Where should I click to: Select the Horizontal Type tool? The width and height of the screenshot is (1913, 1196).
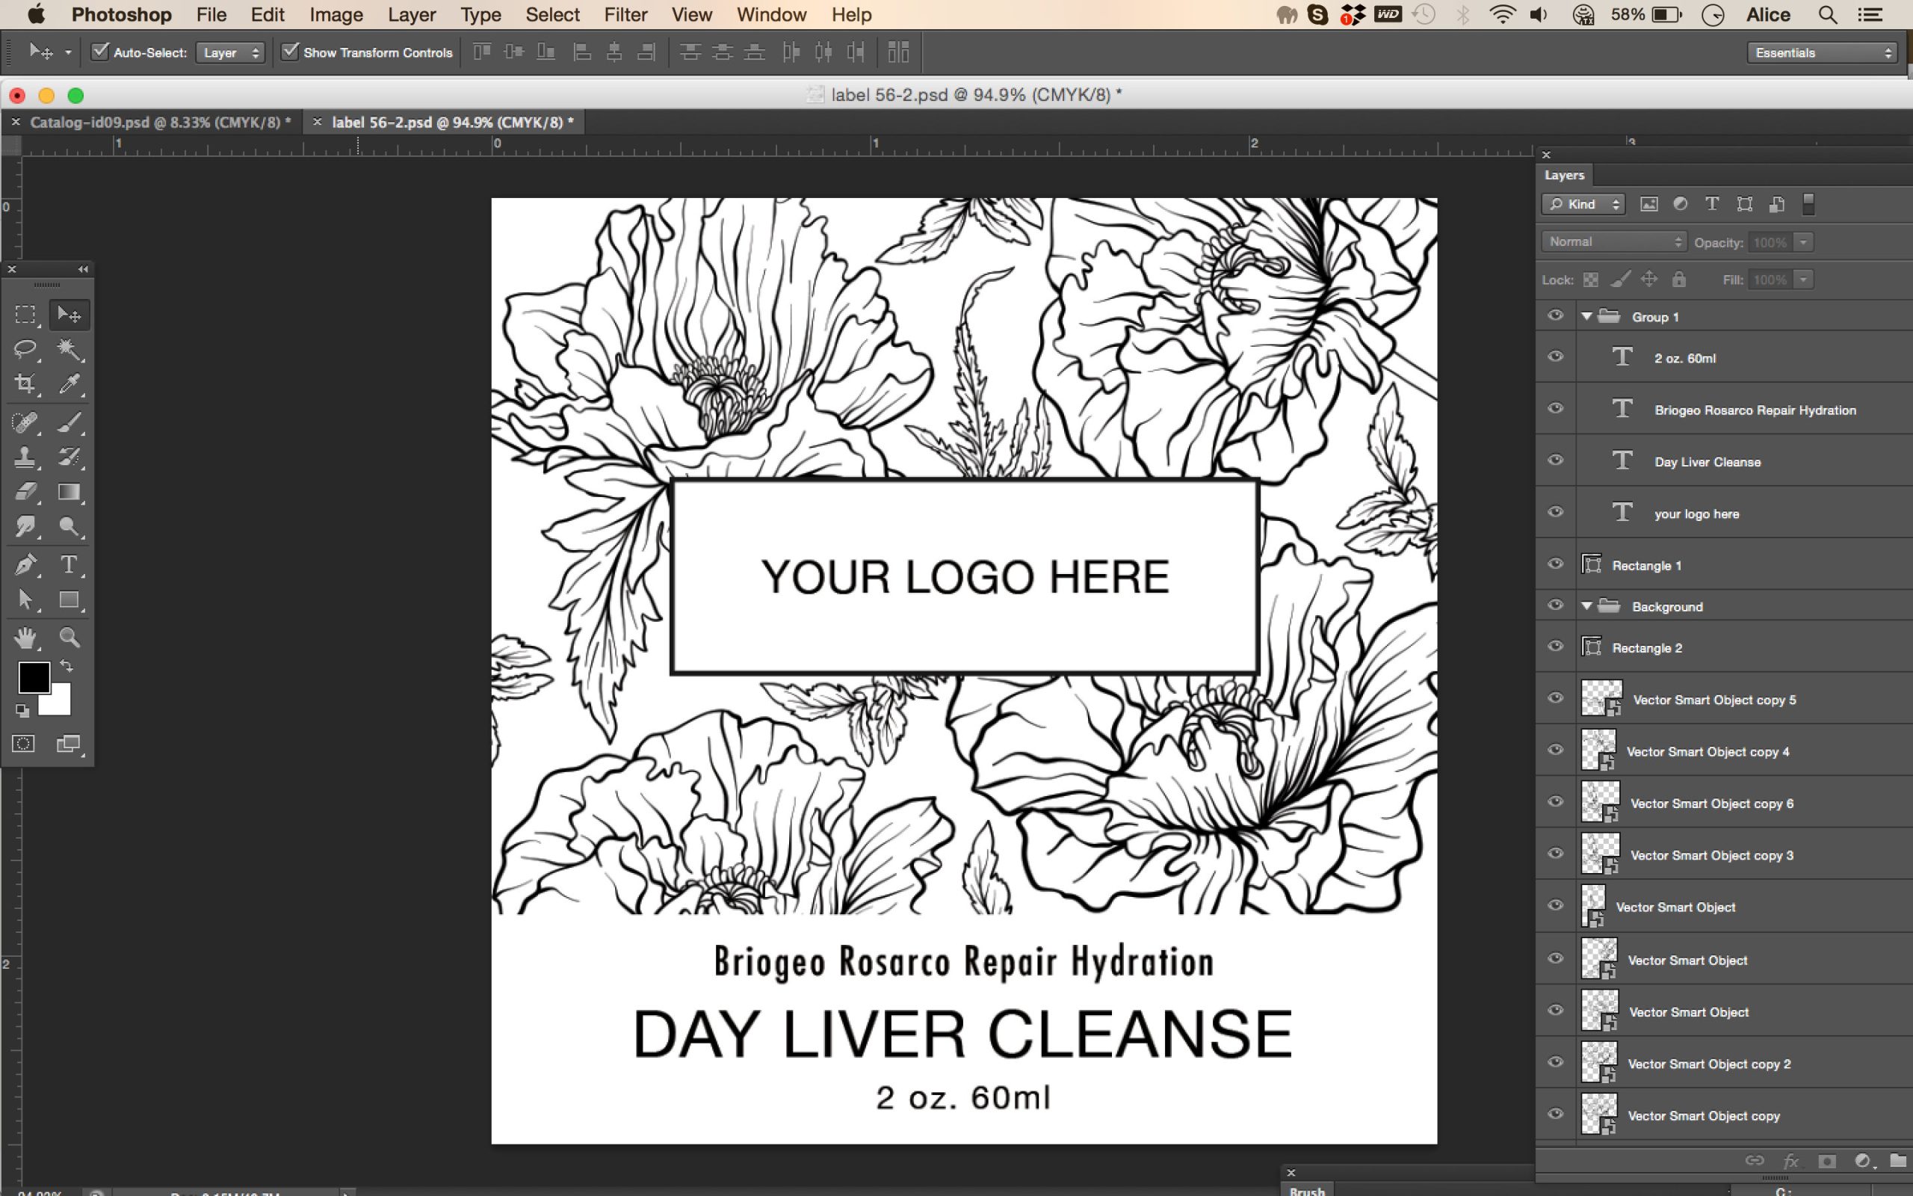(x=69, y=565)
